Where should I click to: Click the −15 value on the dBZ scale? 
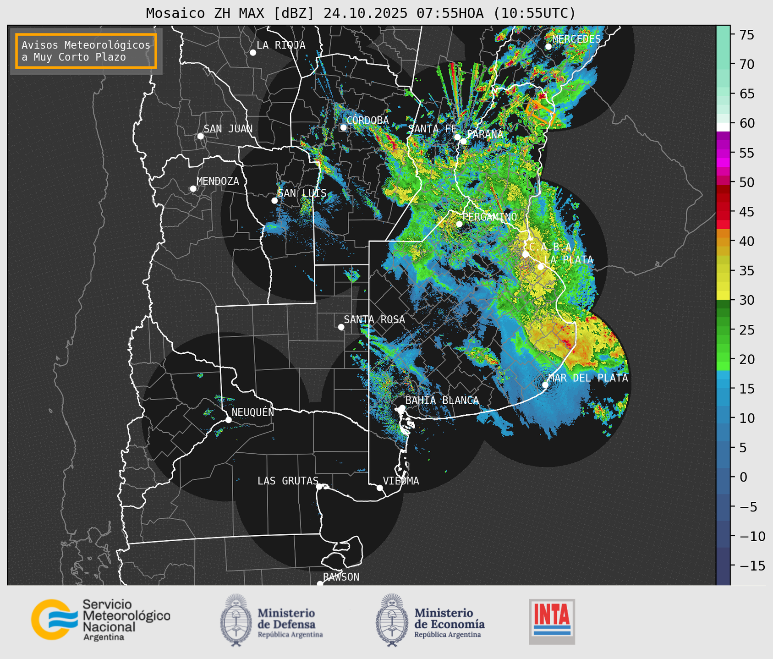tap(752, 566)
